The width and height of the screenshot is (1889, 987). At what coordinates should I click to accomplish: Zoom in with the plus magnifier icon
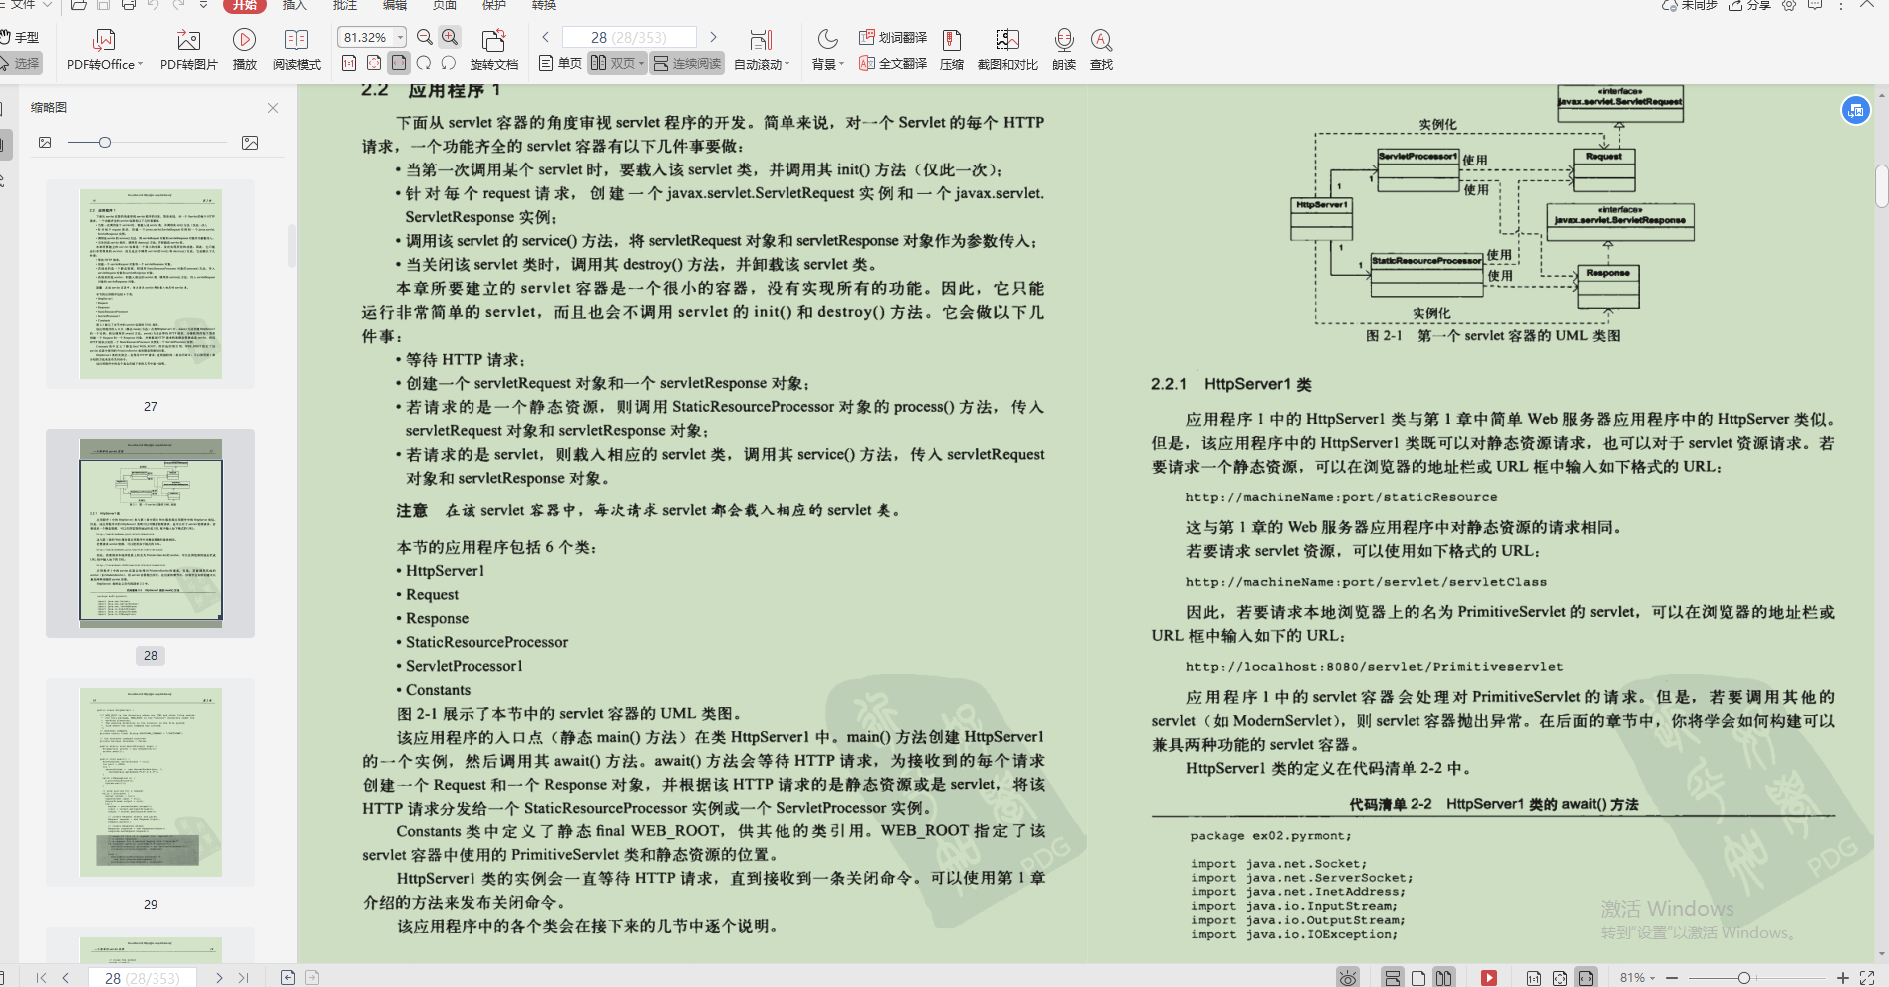[x=450, y=37]
